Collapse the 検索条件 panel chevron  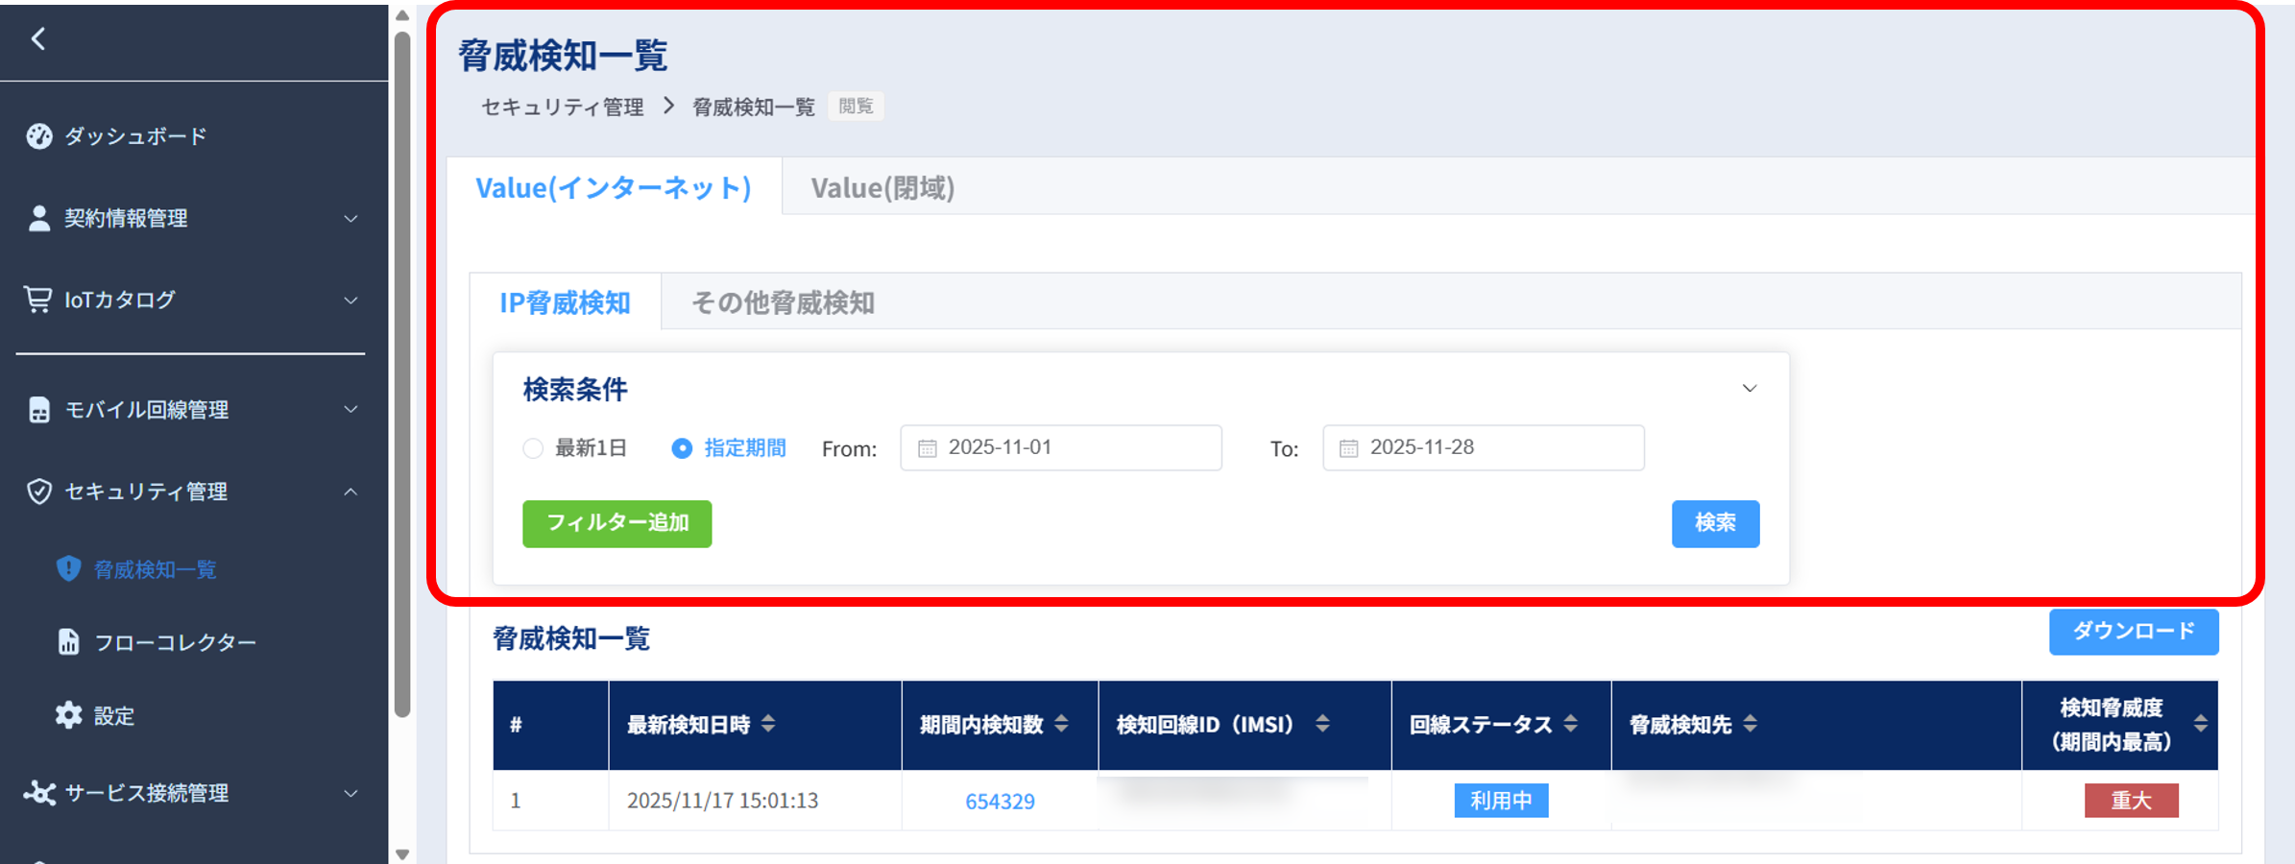pos(1750,388)
